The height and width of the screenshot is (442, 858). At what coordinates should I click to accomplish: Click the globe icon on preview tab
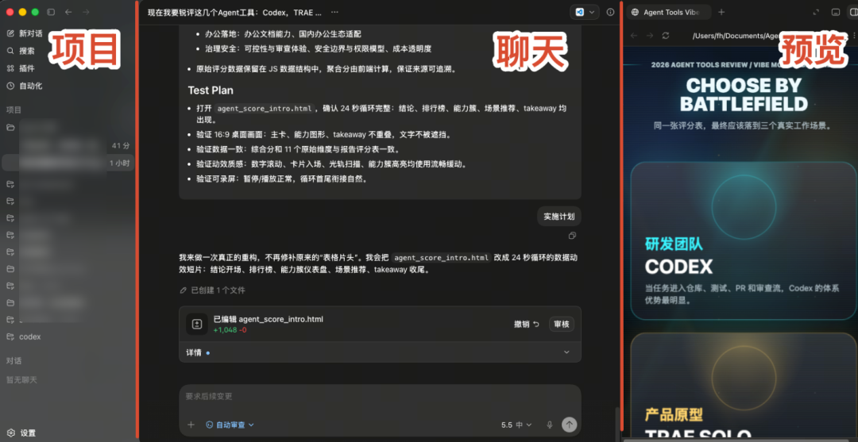(636, 12)
